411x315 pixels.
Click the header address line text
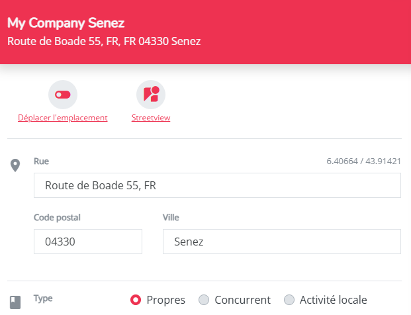(104, 41)
